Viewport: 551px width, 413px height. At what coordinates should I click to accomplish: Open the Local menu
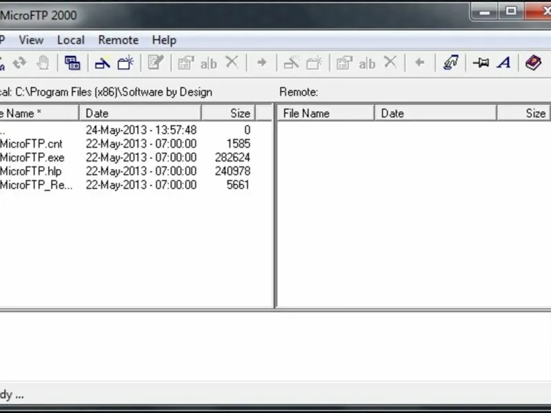(71, 40)
